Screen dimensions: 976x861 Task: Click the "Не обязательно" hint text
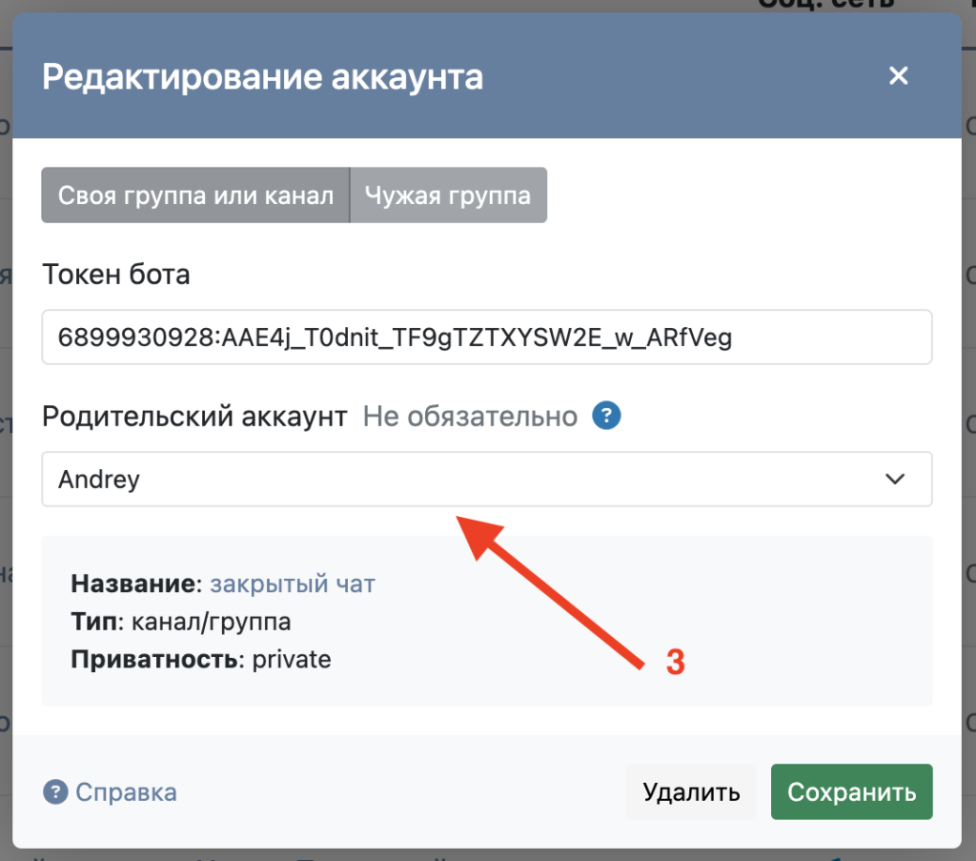(470, 417)
